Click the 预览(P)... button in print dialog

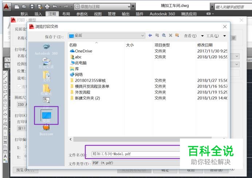tap(25, 170)
